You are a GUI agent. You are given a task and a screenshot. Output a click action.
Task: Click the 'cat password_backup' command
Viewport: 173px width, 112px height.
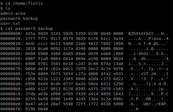coord(29,28)
